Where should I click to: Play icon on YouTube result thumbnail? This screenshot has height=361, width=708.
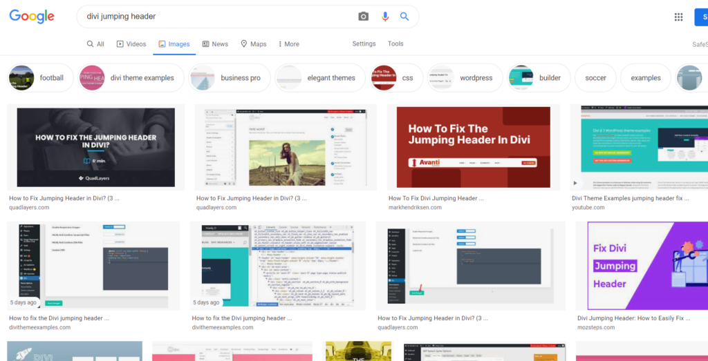point(575,183)
